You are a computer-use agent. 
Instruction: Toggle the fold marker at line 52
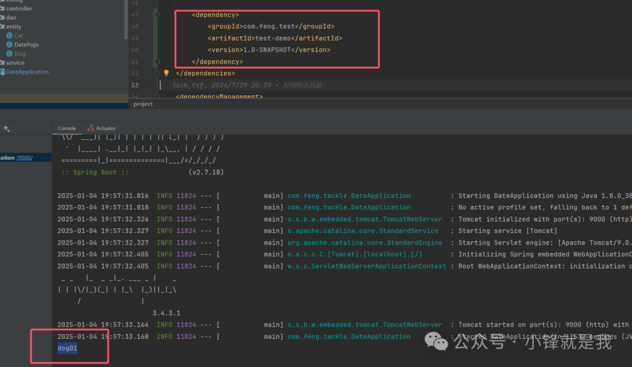tap(157, 73)
